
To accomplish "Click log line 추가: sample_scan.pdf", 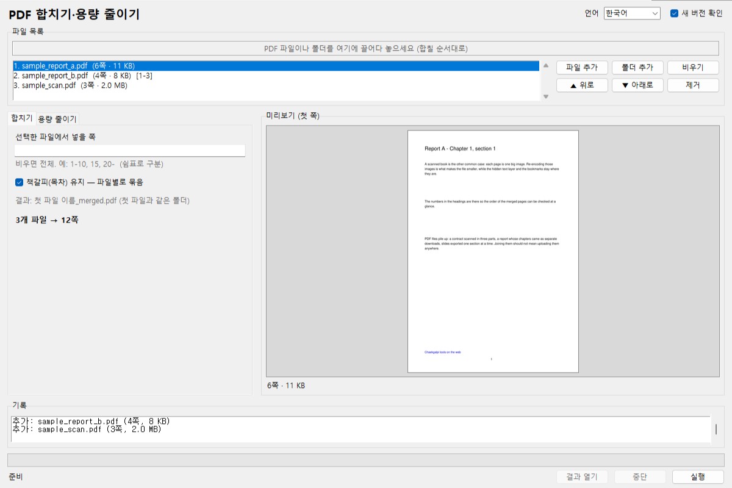I will (x=87, y=429).
